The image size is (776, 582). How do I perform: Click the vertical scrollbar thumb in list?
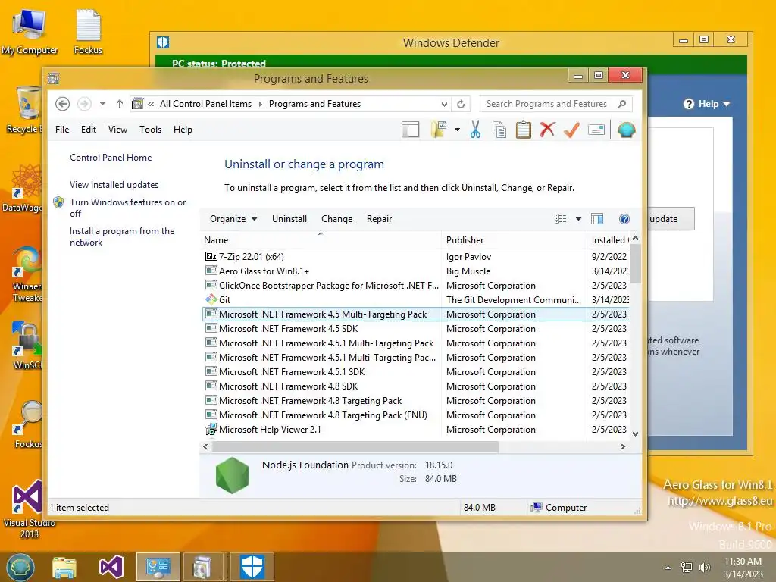pos(636,264)
